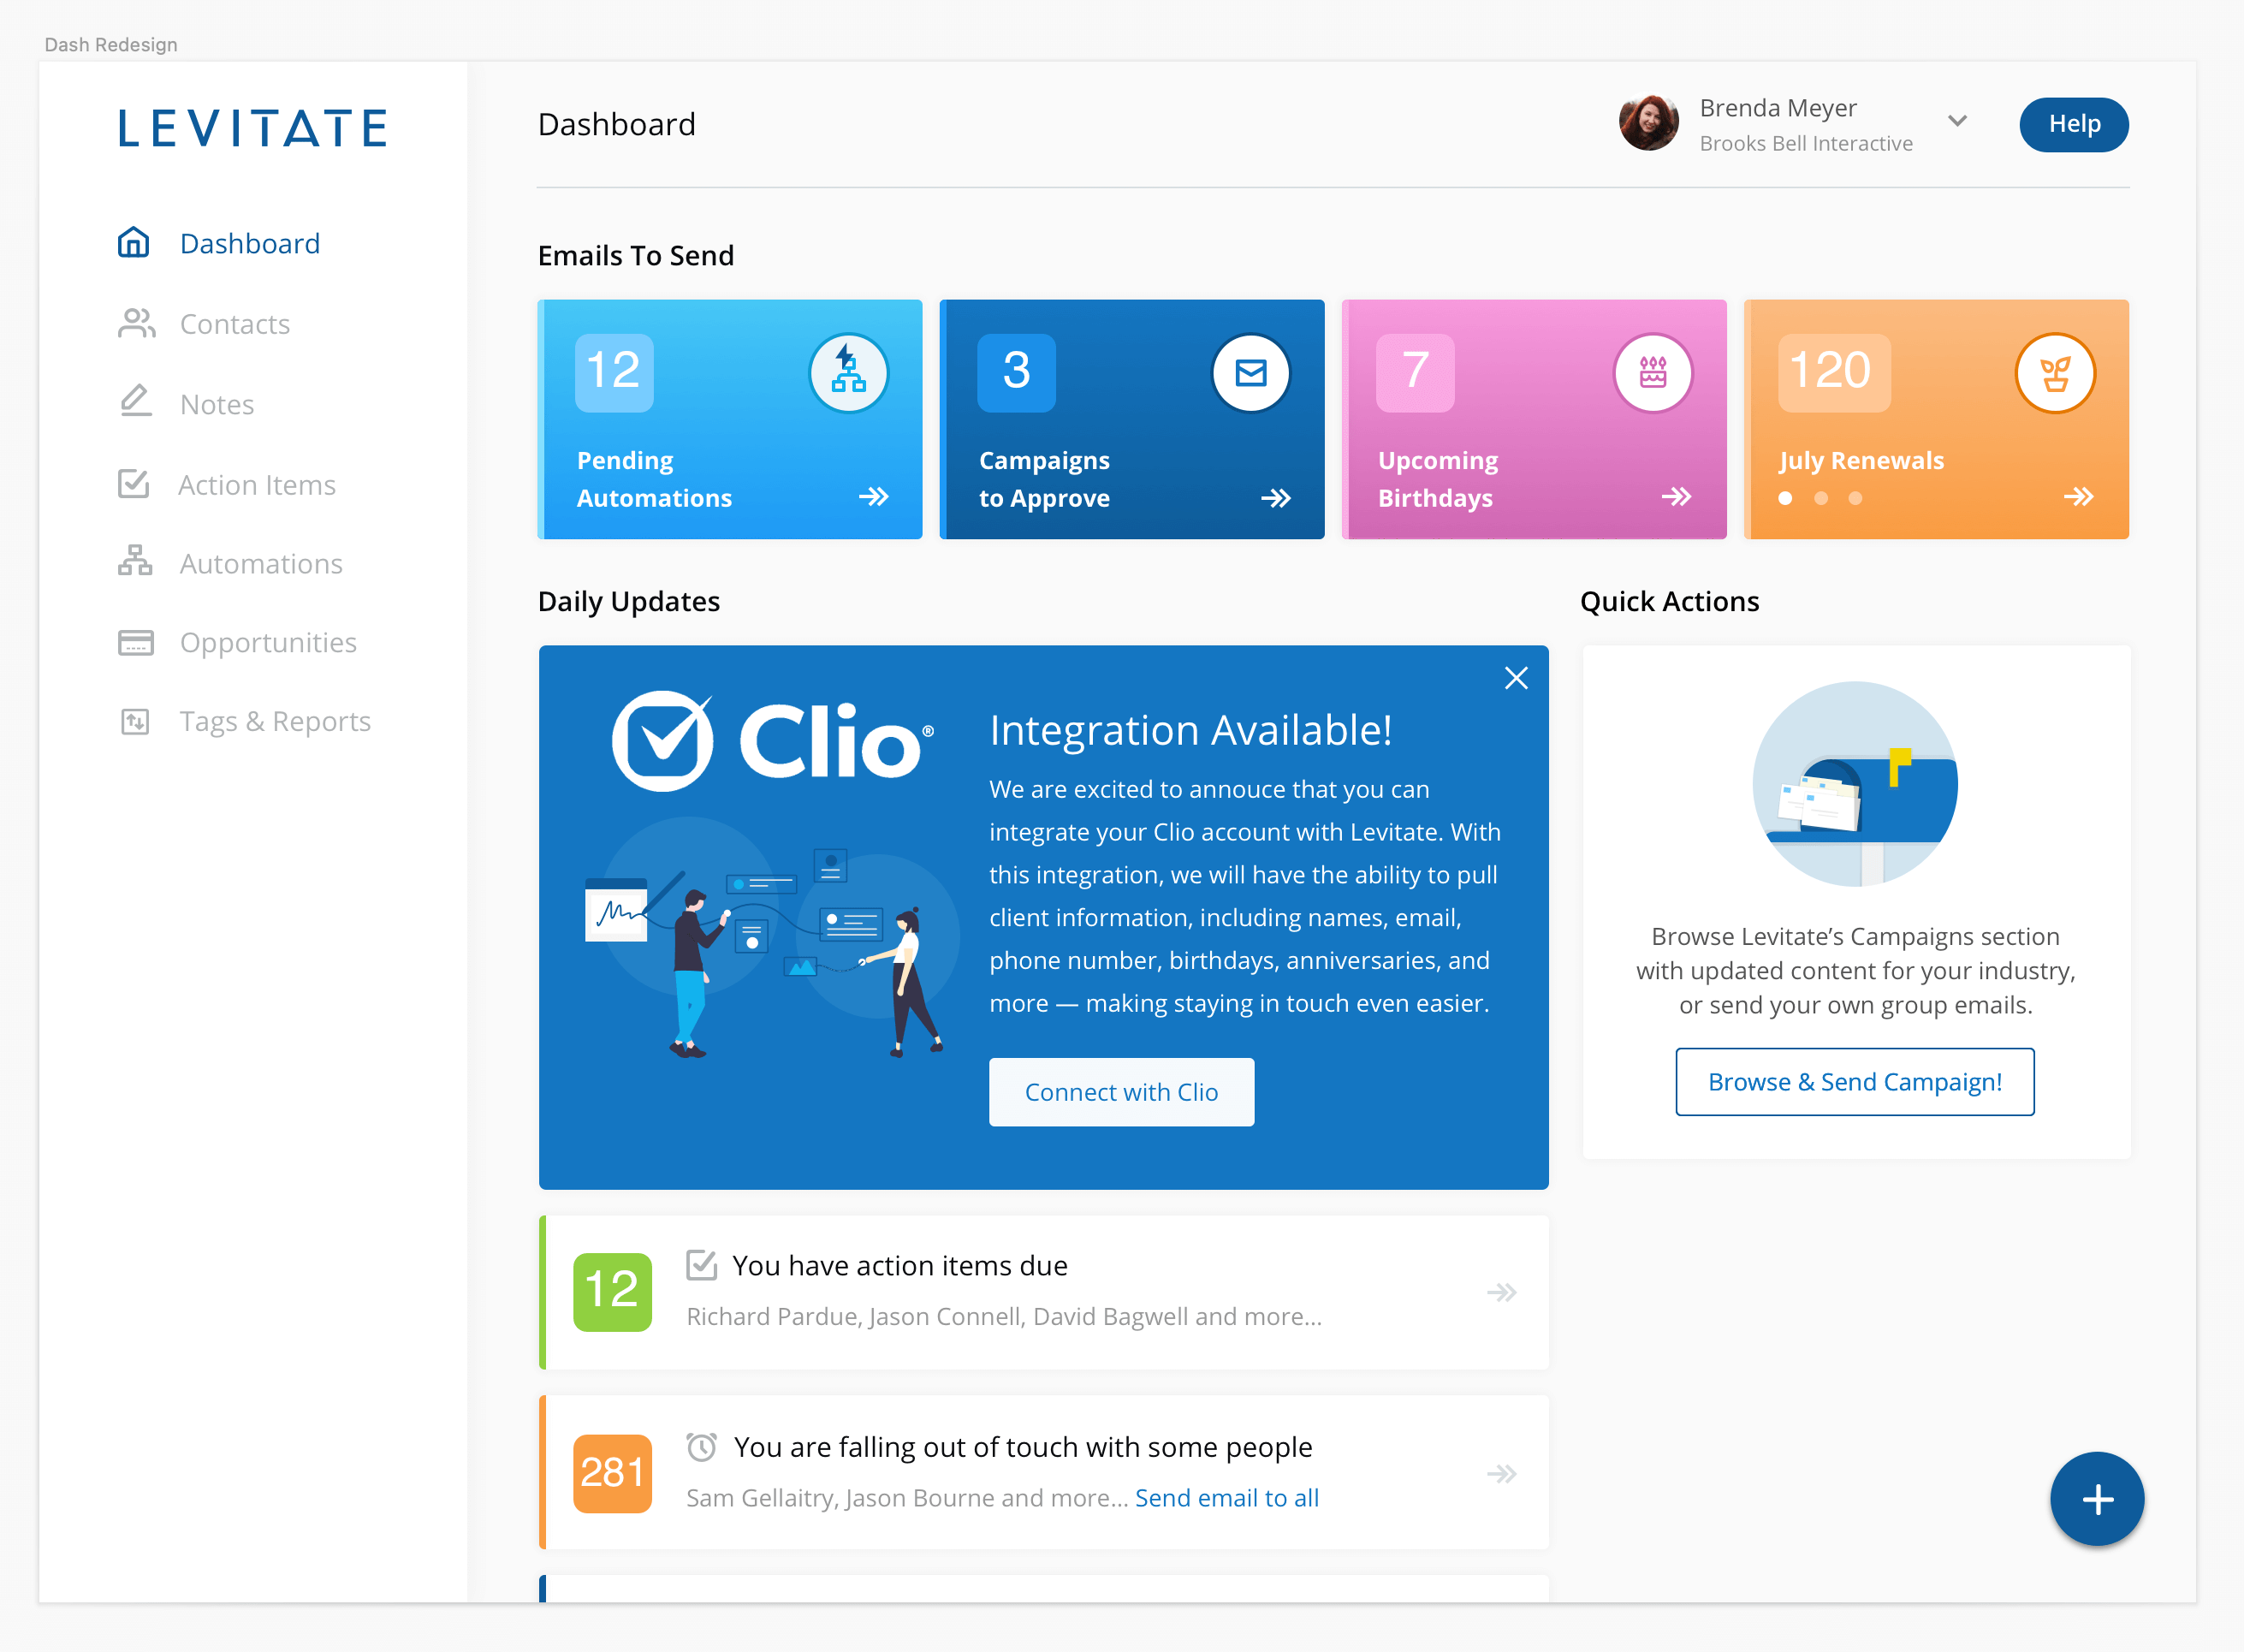Click the Notes pencil icon
This screenshot has height=1652, width=2244.
click(135, 401)
